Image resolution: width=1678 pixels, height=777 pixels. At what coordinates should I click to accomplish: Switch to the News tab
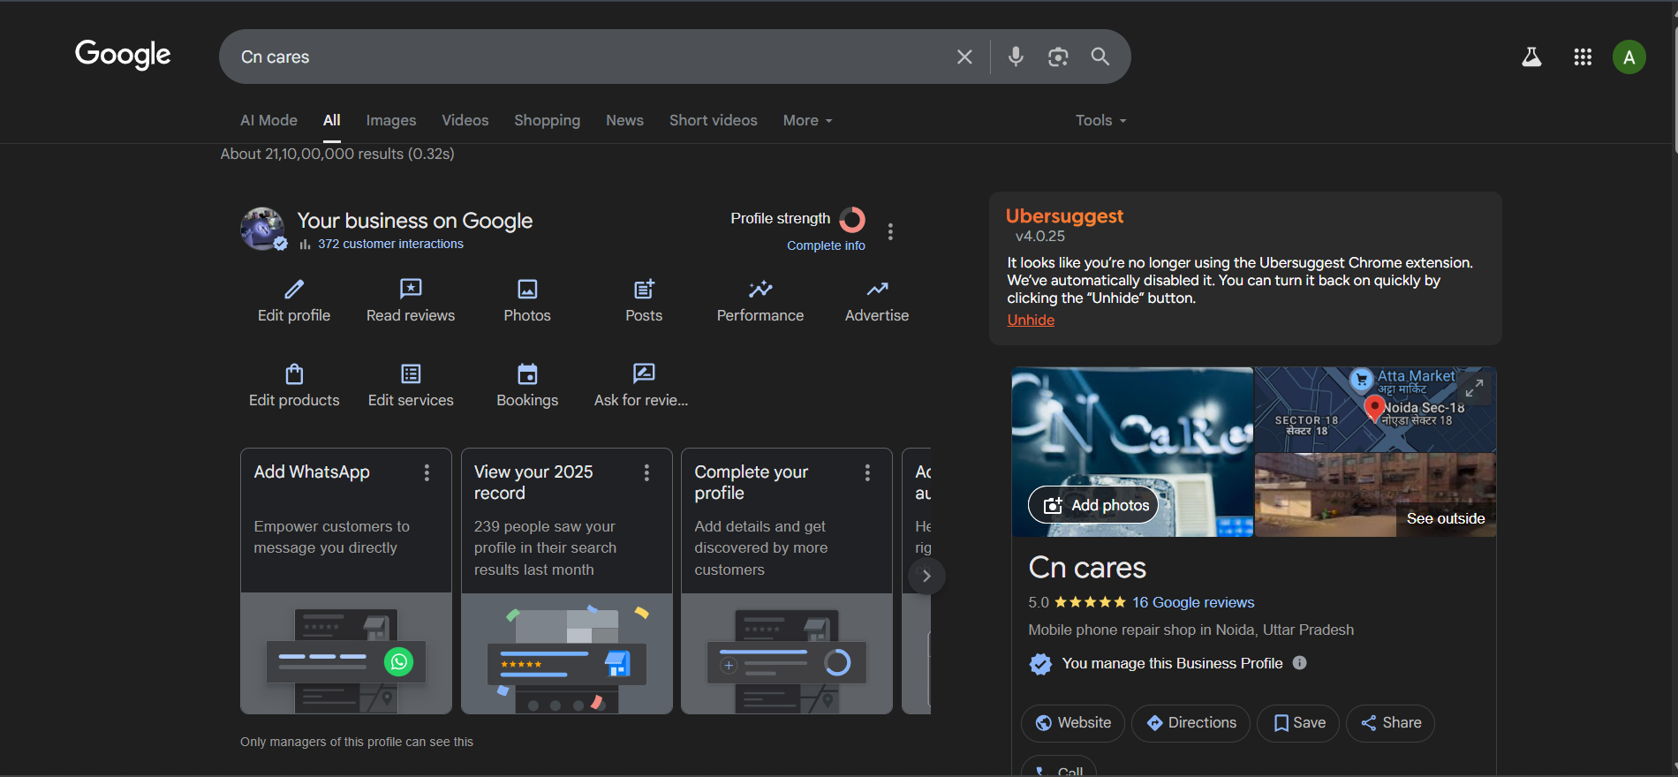click(624, 121)
